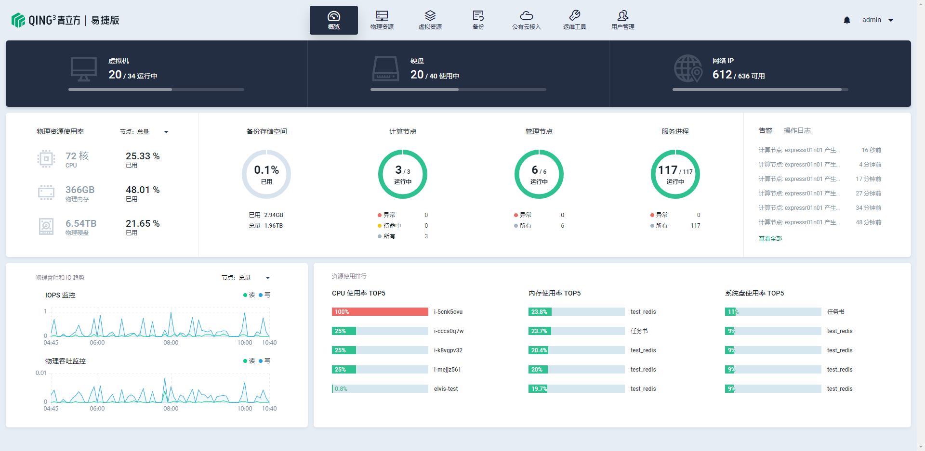Open 运维工具 navigation item

pyautogui.click(x=574, y=20)
